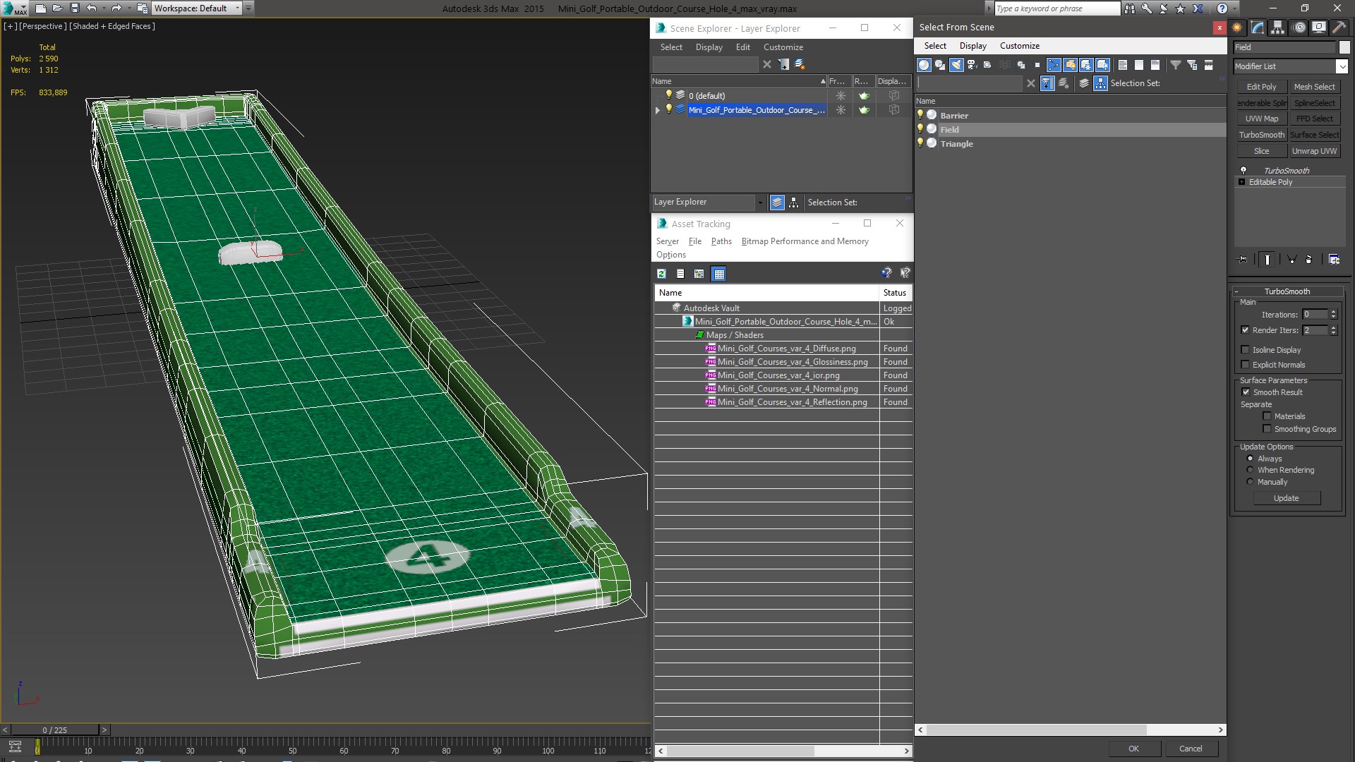This screenshot has width=1355, height=762.
Task: Toggle Display Lights filter in Select From Scene
Action: (956, 65)
